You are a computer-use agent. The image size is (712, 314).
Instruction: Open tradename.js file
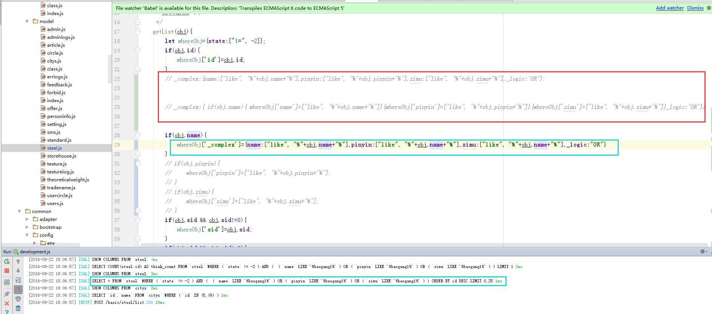point(61,188)
